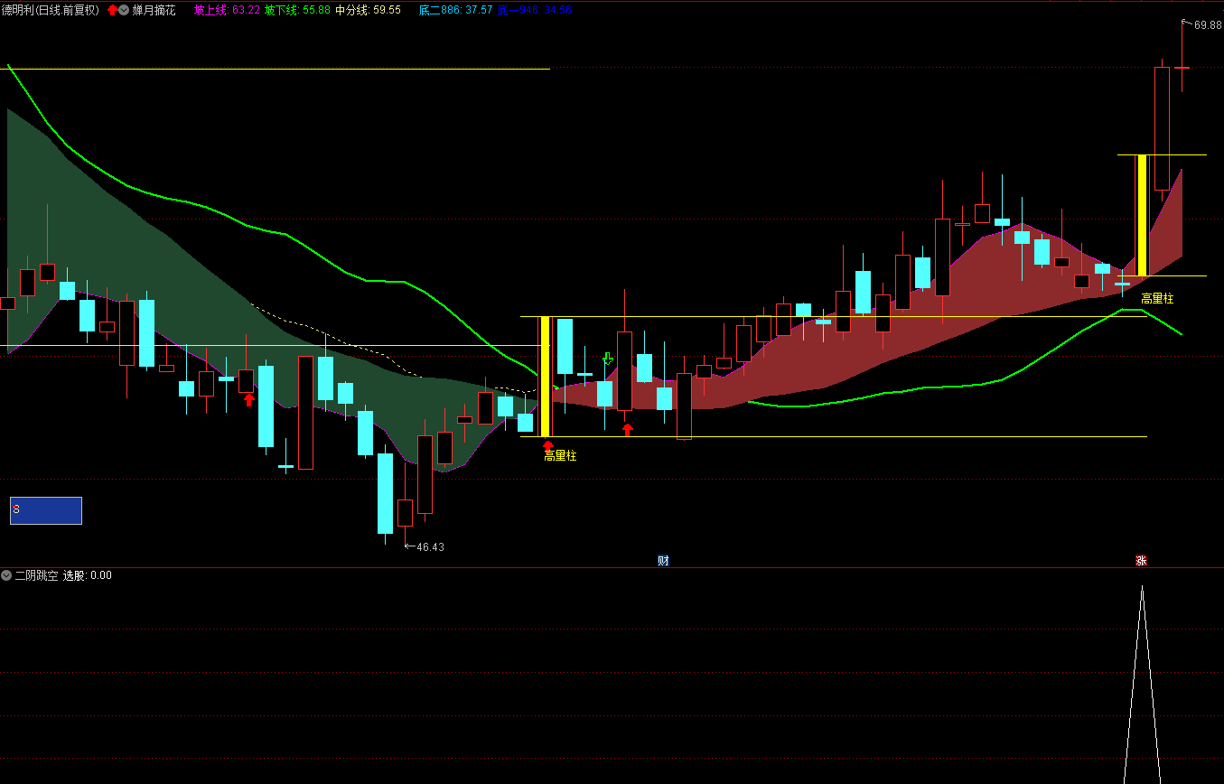Click the 69.88 high price label
Screen dimensions: 1224x784
tap(1208, 25)
